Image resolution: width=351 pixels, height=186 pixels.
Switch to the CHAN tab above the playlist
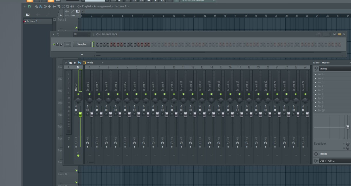point(73,15)
